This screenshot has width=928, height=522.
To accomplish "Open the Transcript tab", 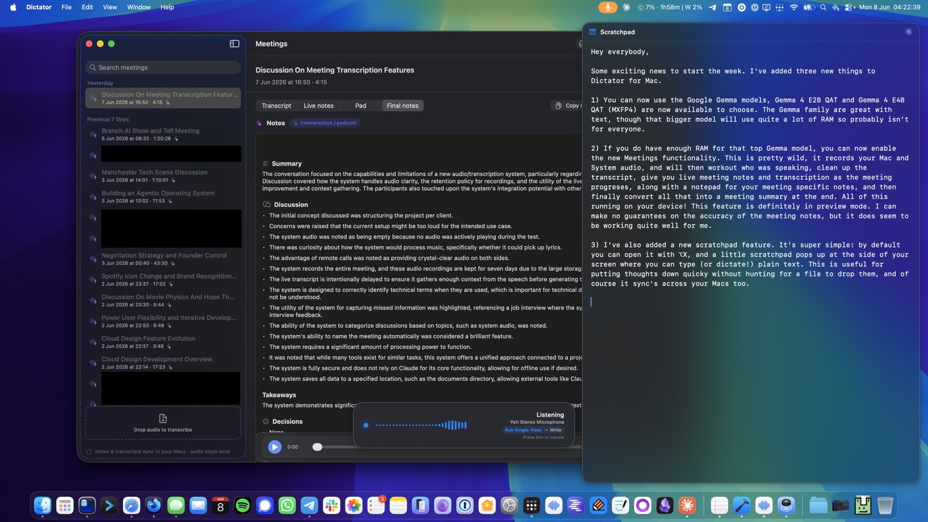I will coord(276,106).
